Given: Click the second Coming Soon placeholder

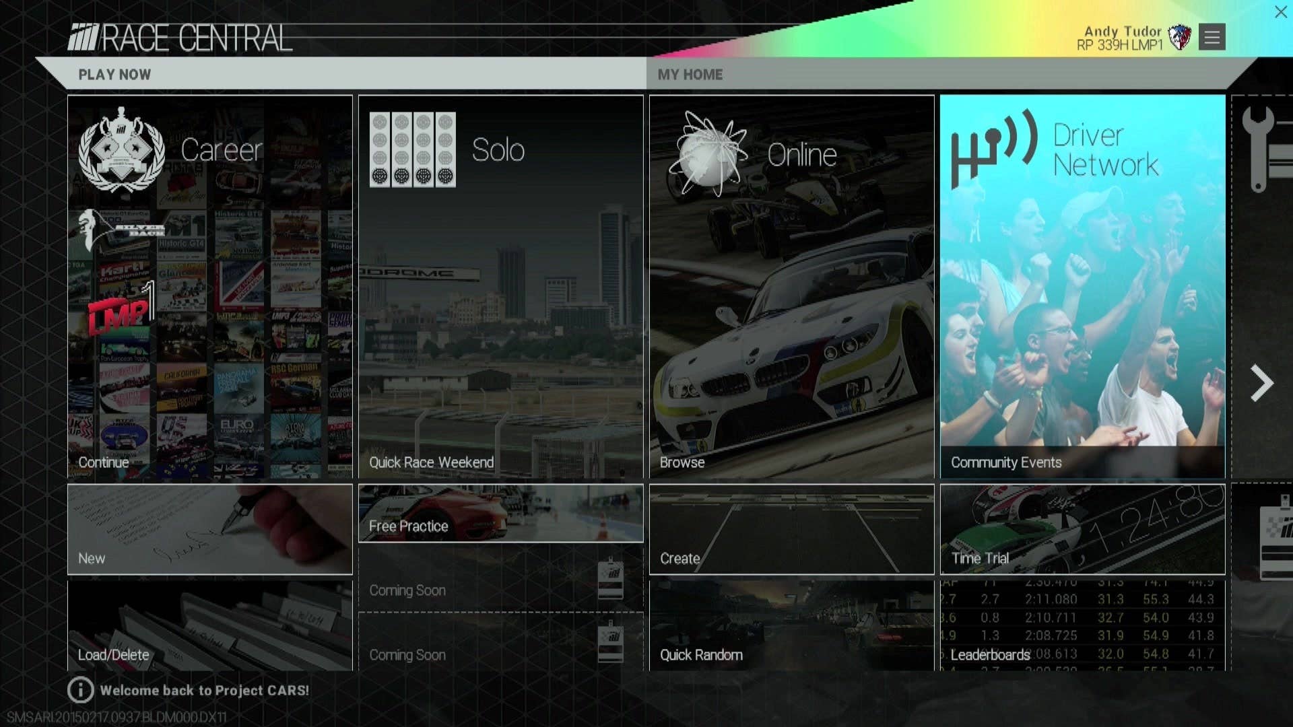Looking at the screenshot, I should (x=500, y=642).
